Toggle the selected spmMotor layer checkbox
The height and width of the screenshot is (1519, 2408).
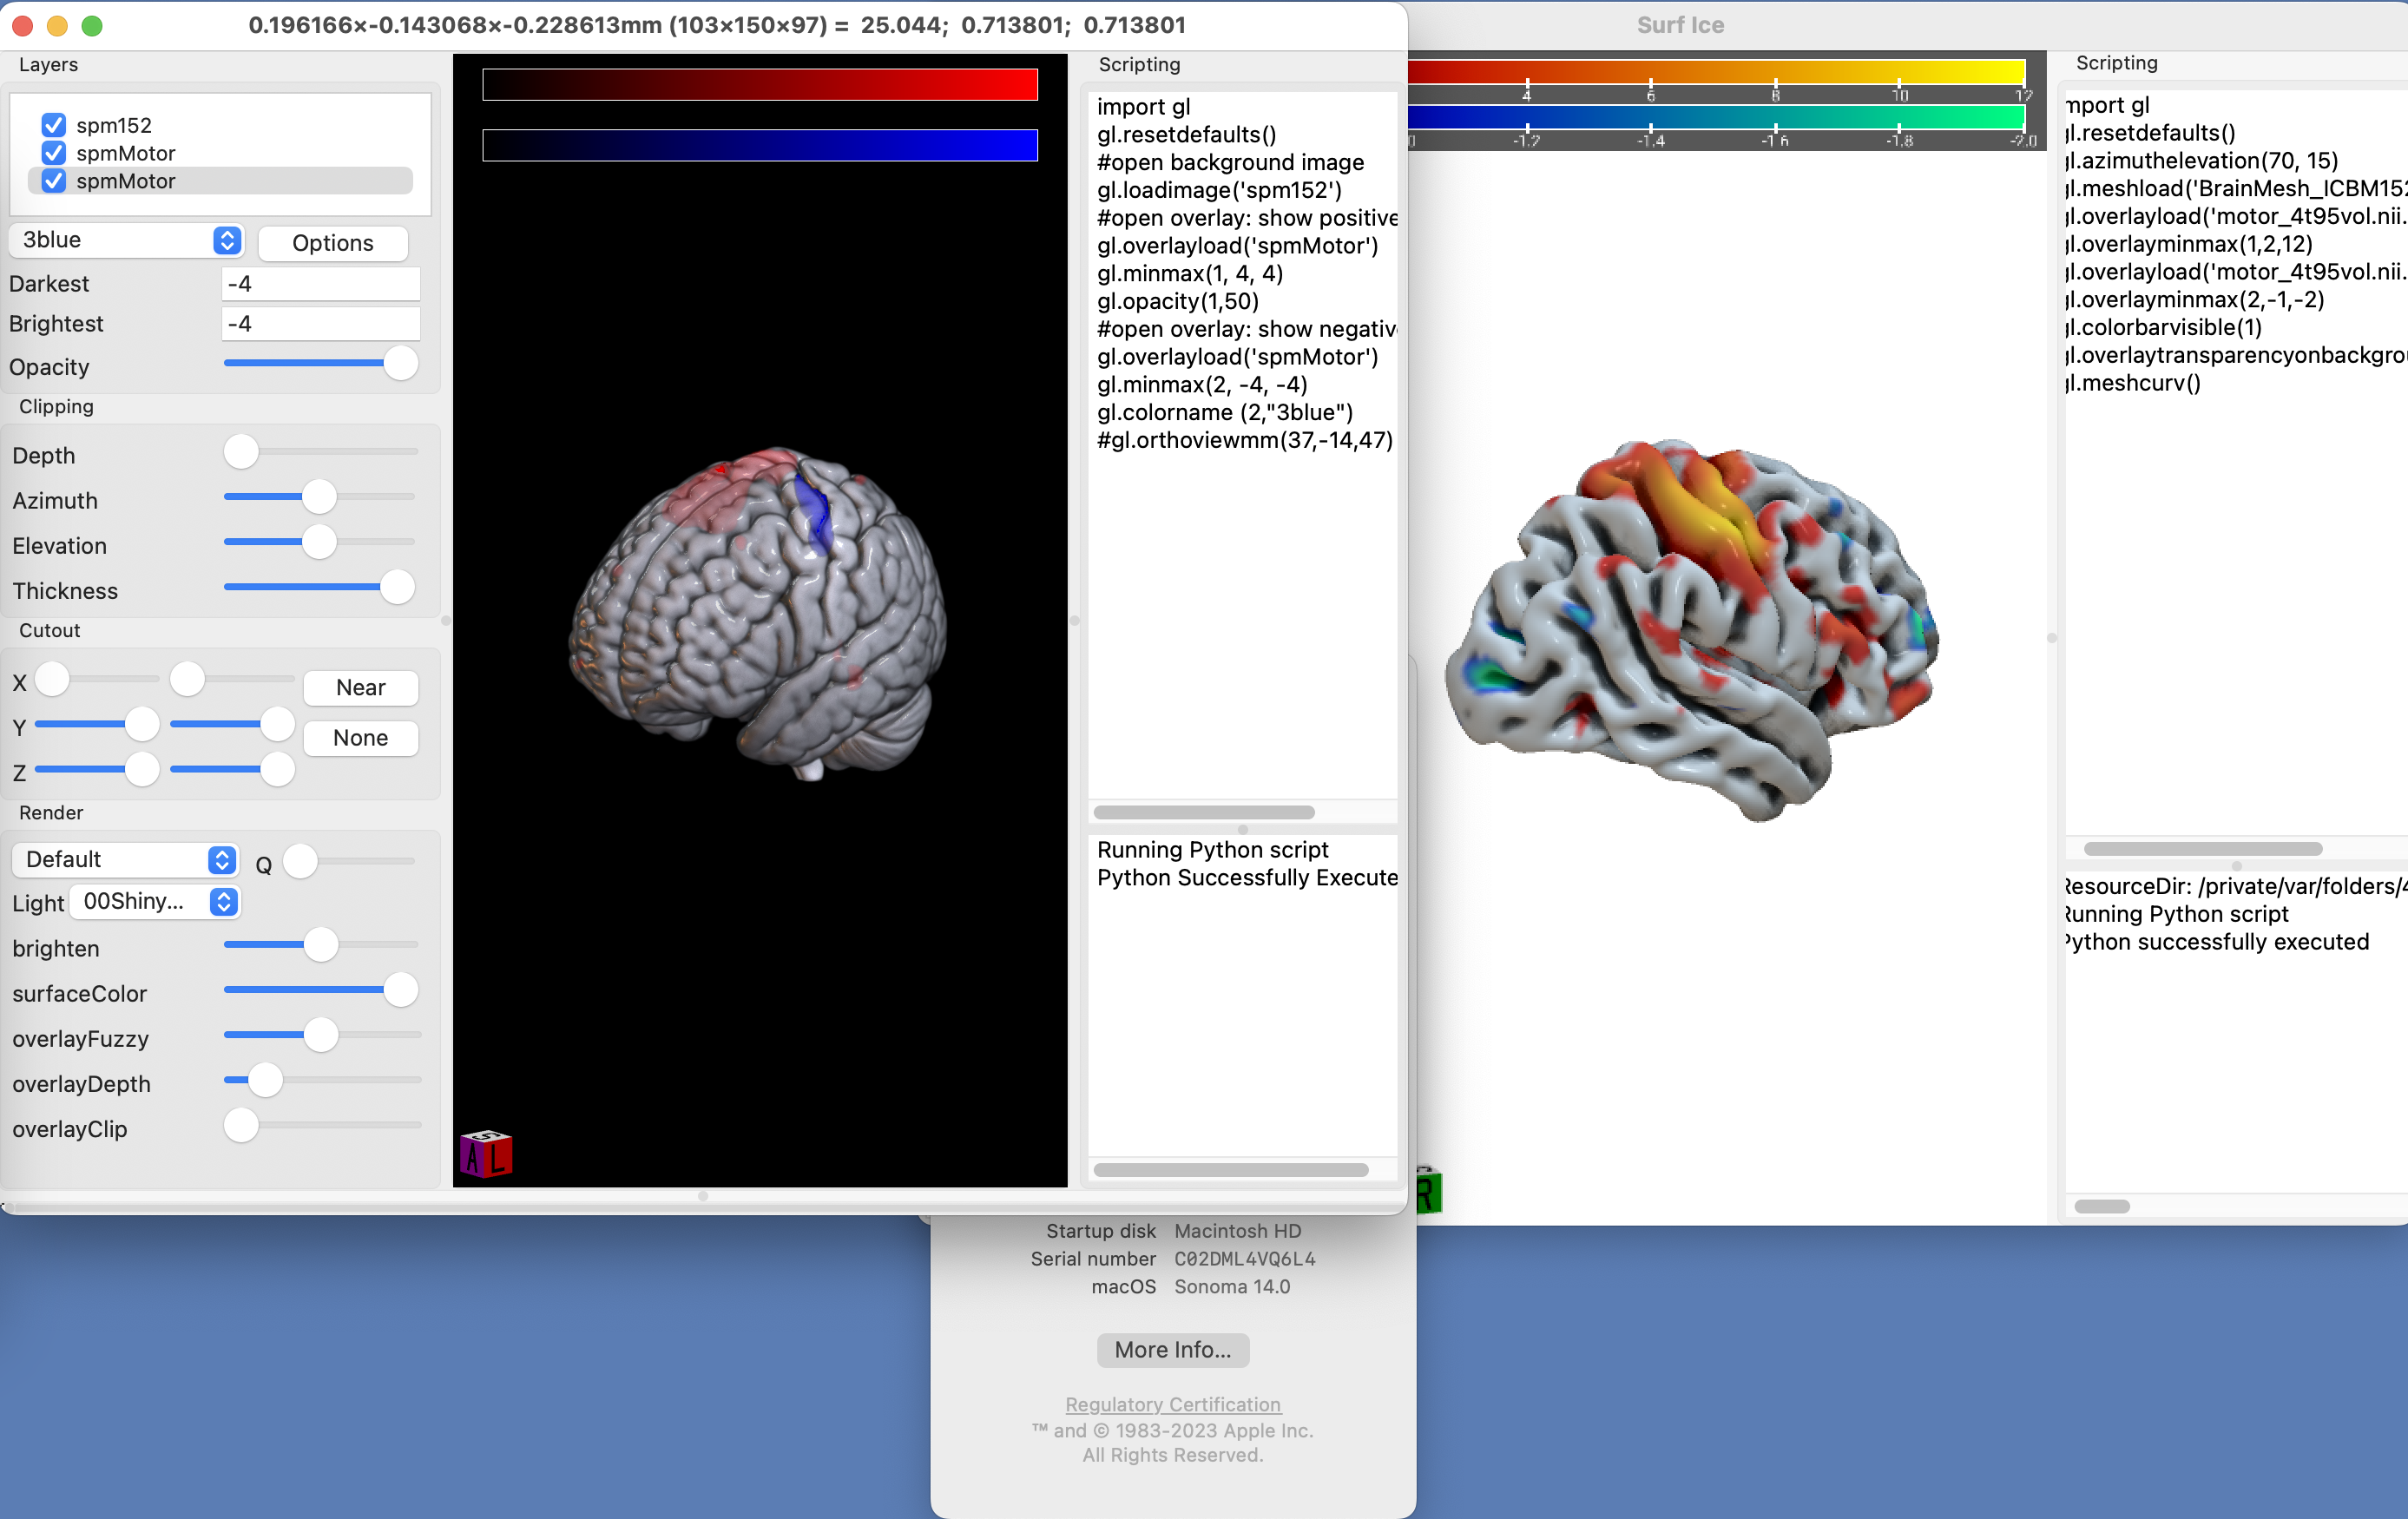(54, 181)
